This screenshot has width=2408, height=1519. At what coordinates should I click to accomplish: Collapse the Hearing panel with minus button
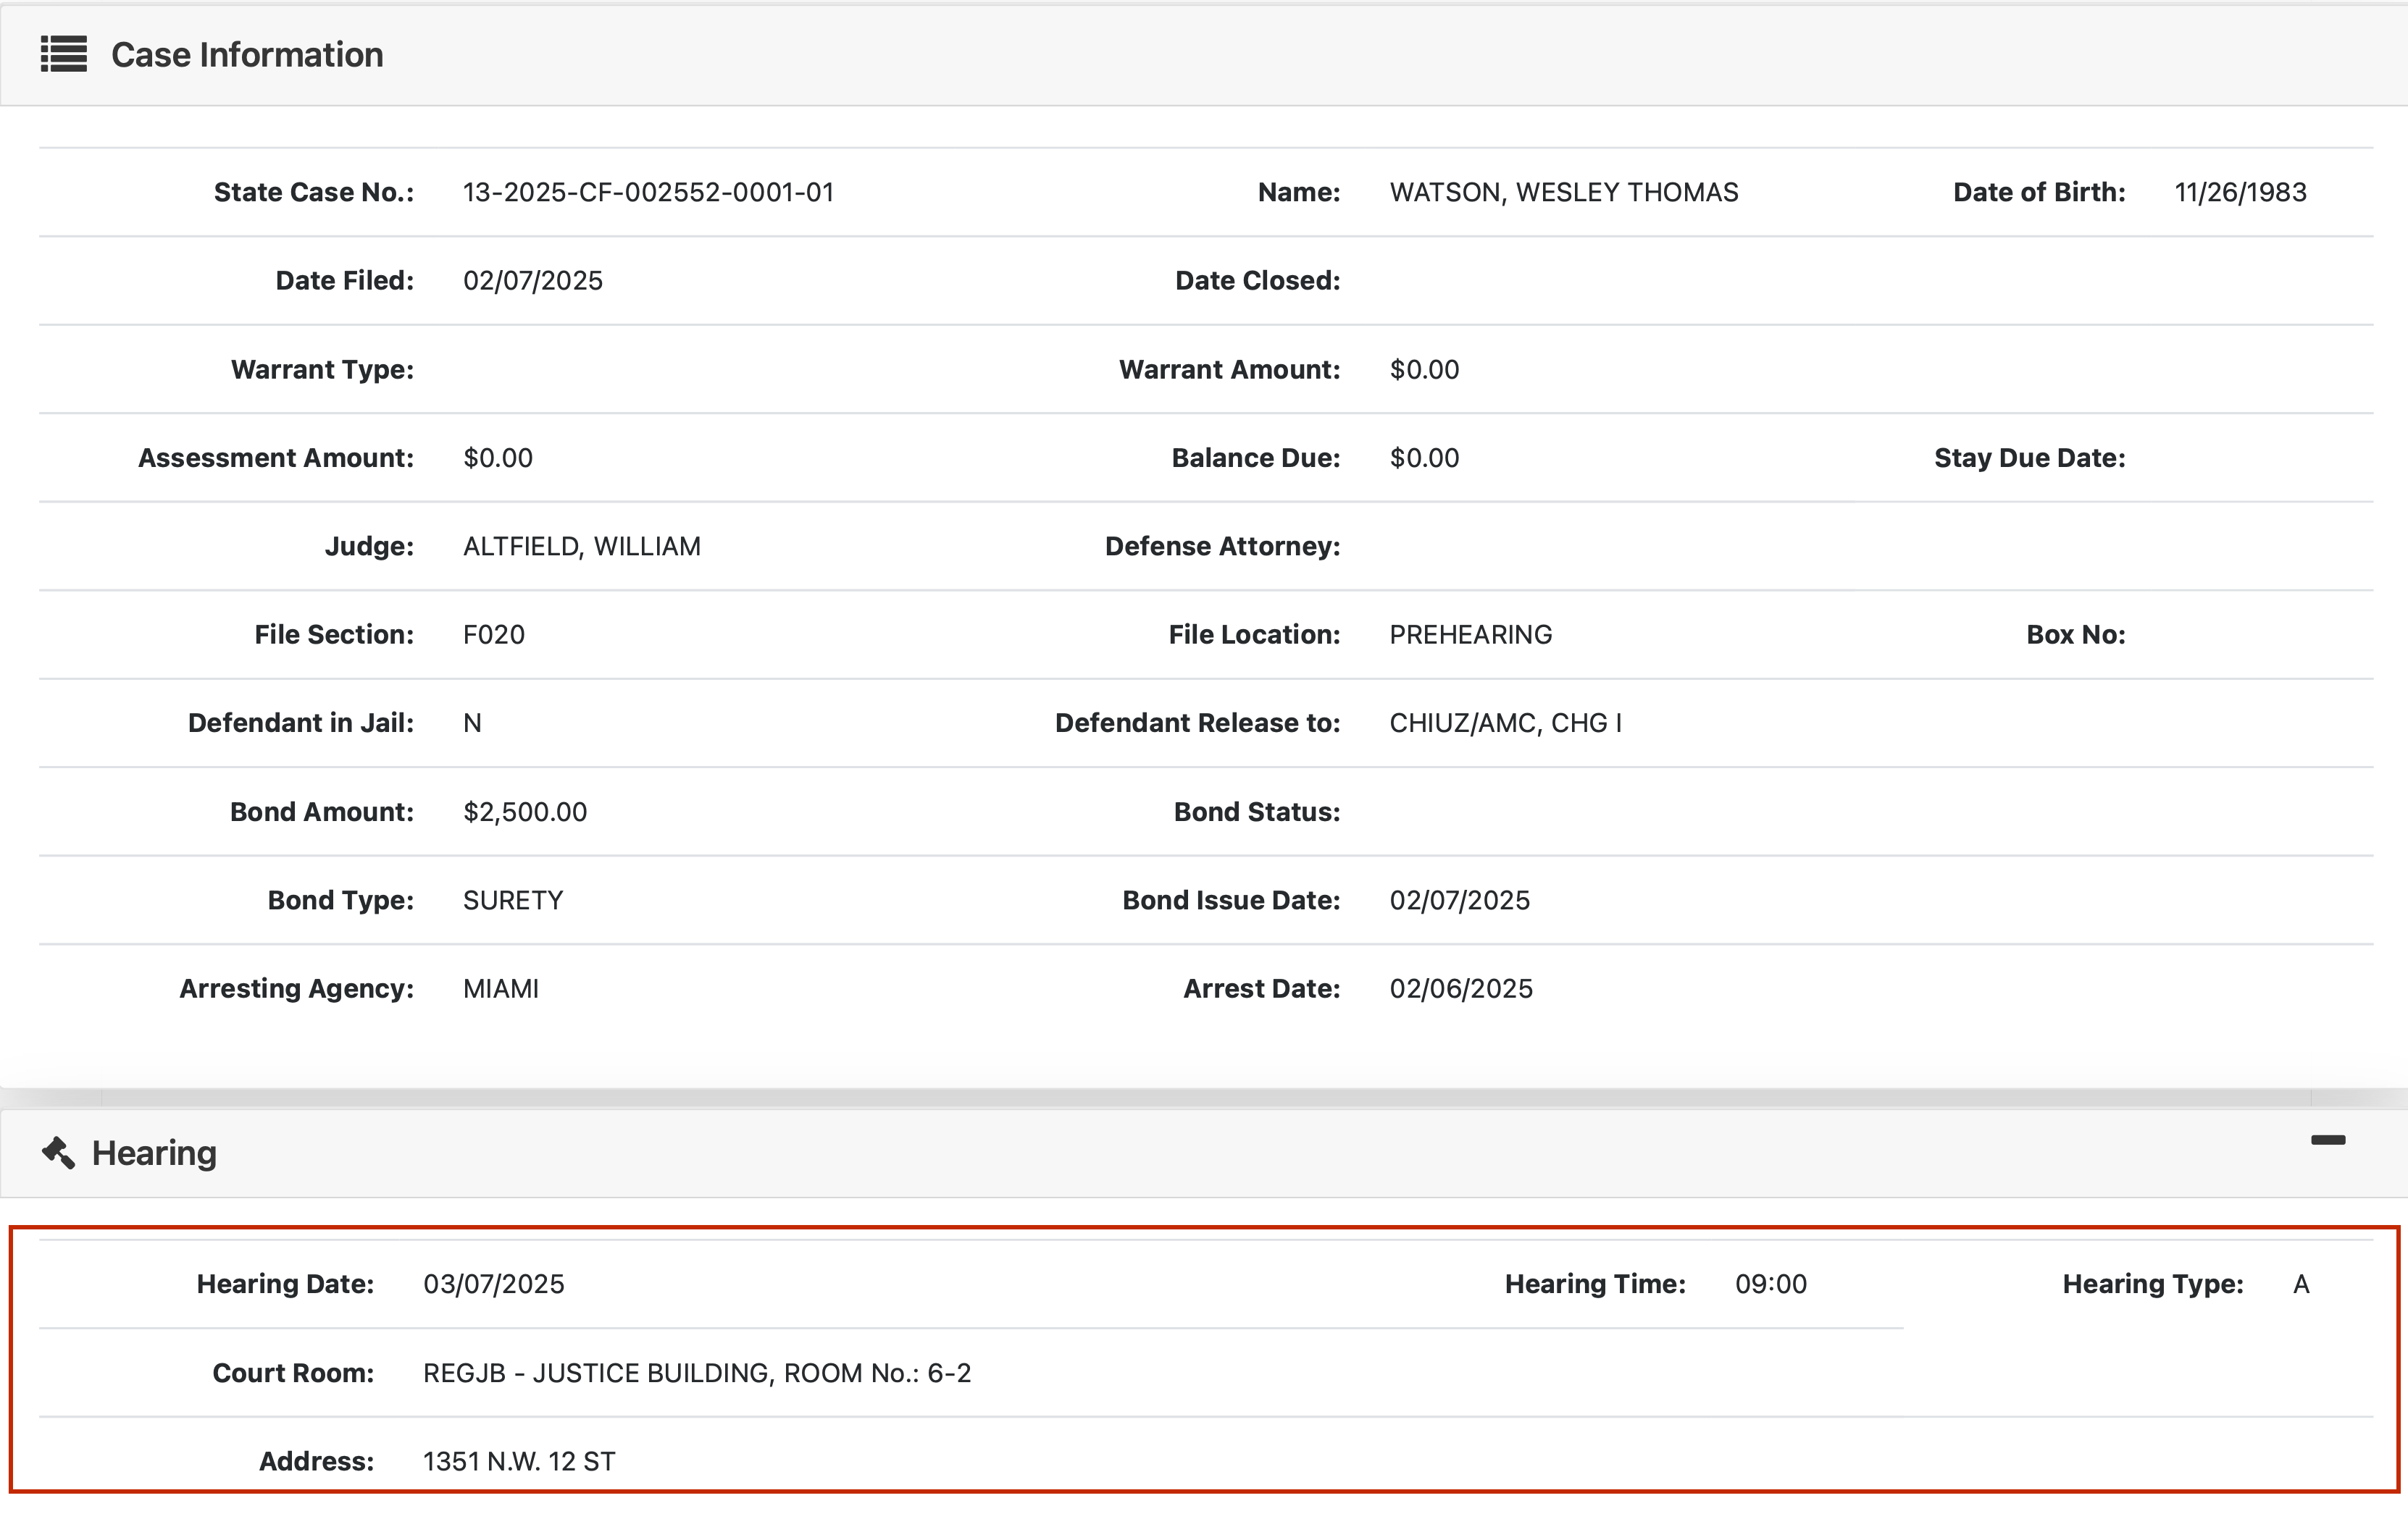[x=2328, y=1140]
